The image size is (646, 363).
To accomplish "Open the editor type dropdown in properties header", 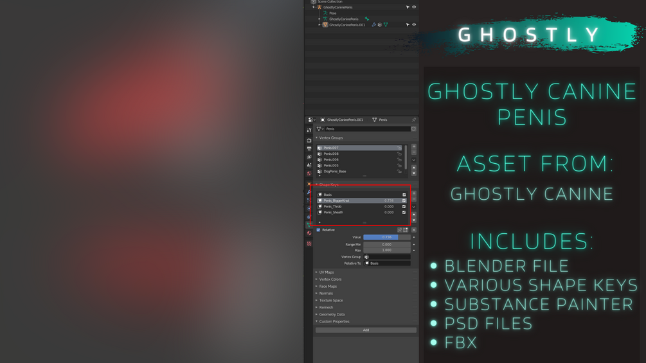I will coord(312,120).
